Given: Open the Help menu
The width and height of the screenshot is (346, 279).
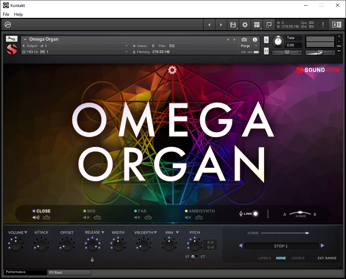Looking at the screenshot, I should (18, 14).
